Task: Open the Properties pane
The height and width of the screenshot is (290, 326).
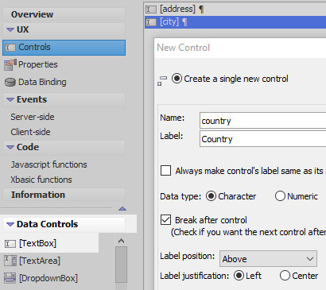Action: click(x=38, y=64)
